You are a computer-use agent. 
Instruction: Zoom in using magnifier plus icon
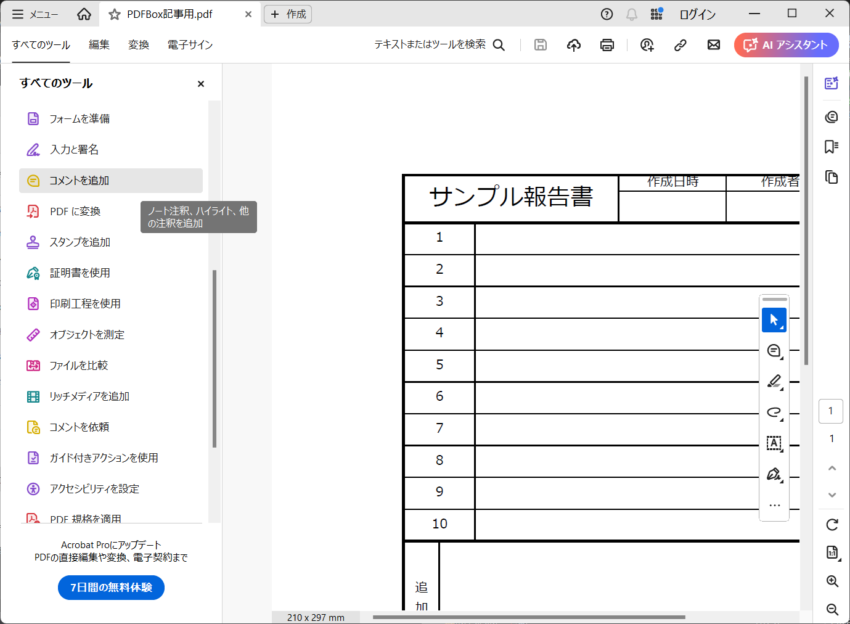point(832,581)
